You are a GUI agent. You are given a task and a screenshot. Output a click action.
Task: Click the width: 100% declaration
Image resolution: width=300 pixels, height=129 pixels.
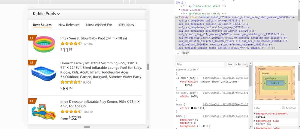click(189, 97)
